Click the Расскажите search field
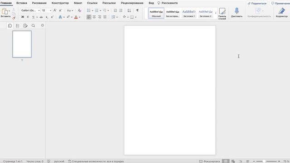The height and width of the screenshot is (163, 290). [168, 3]
